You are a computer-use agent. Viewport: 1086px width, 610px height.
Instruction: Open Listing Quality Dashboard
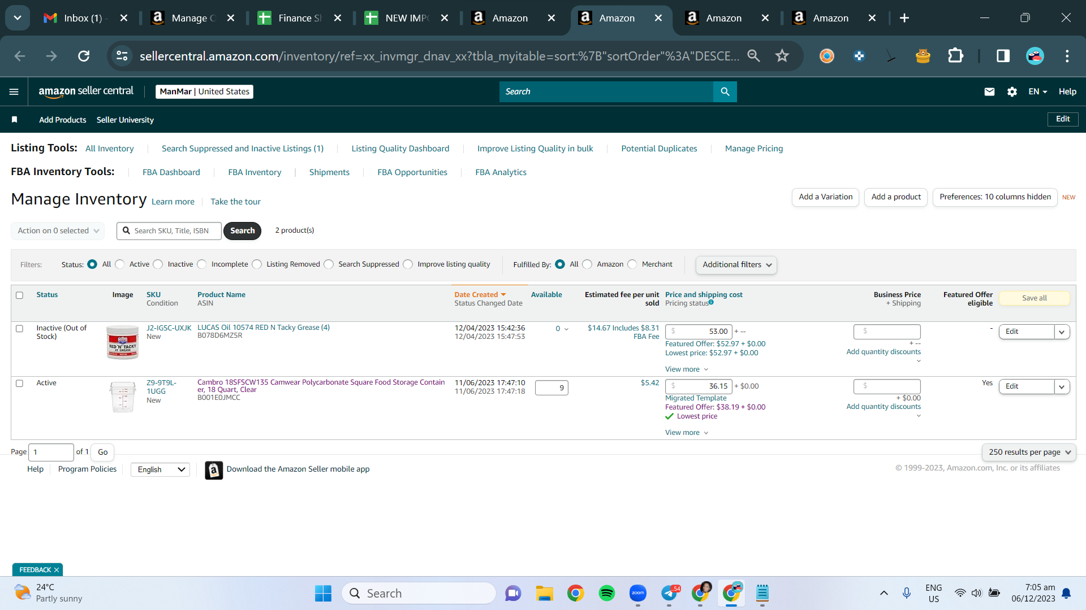400,149
